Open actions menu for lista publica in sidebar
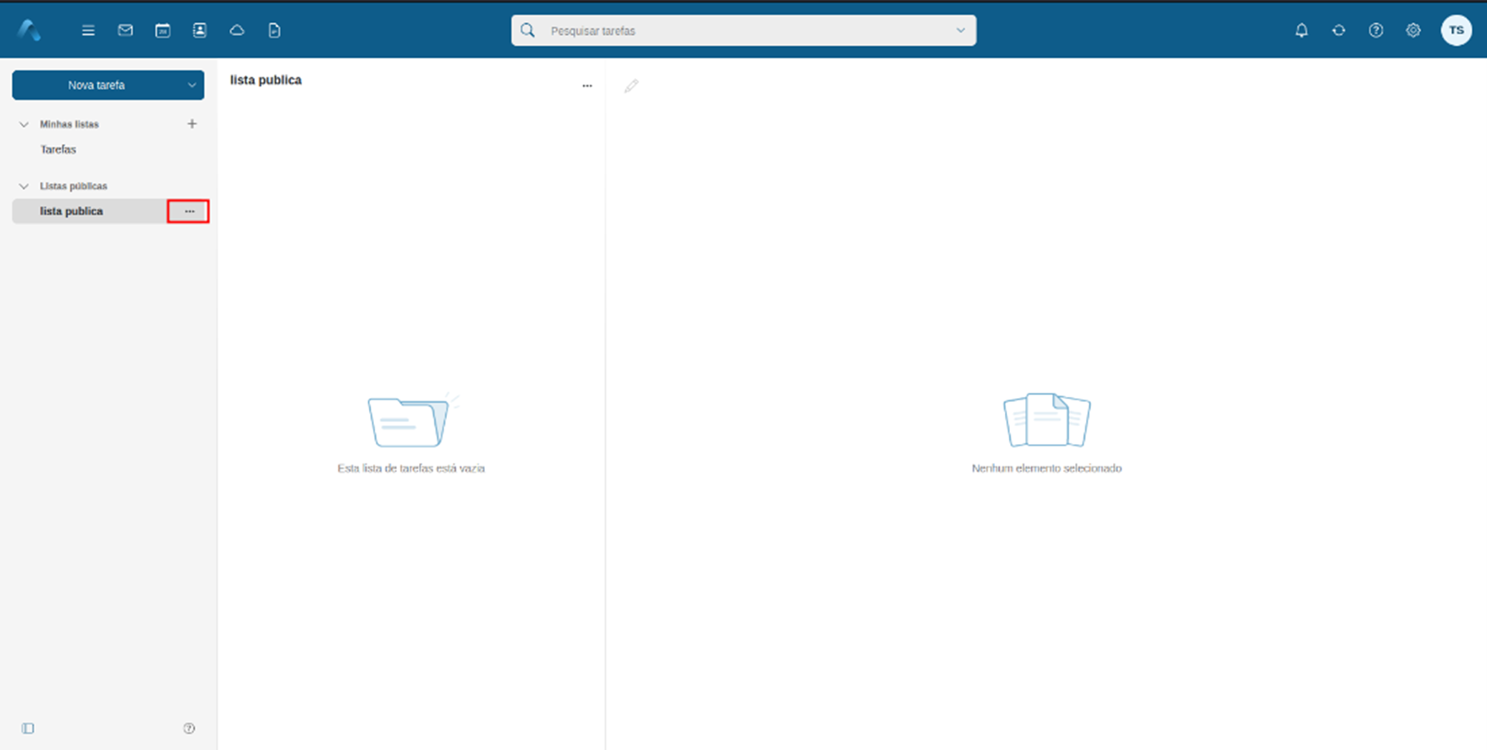The height and width of the screenshot is (750, 1487). (x=189, y=211)
